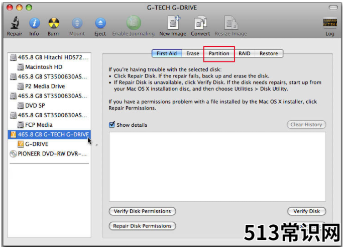This screenshot has height=248, width=345.
Task: Click inside the details log area
Action: (x=217, y=167)
